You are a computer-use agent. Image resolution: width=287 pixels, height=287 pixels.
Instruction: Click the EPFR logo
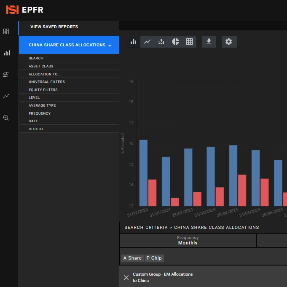tap(24, 10)
